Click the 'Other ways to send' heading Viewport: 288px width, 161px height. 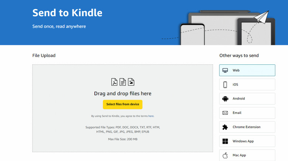point(239,56)
